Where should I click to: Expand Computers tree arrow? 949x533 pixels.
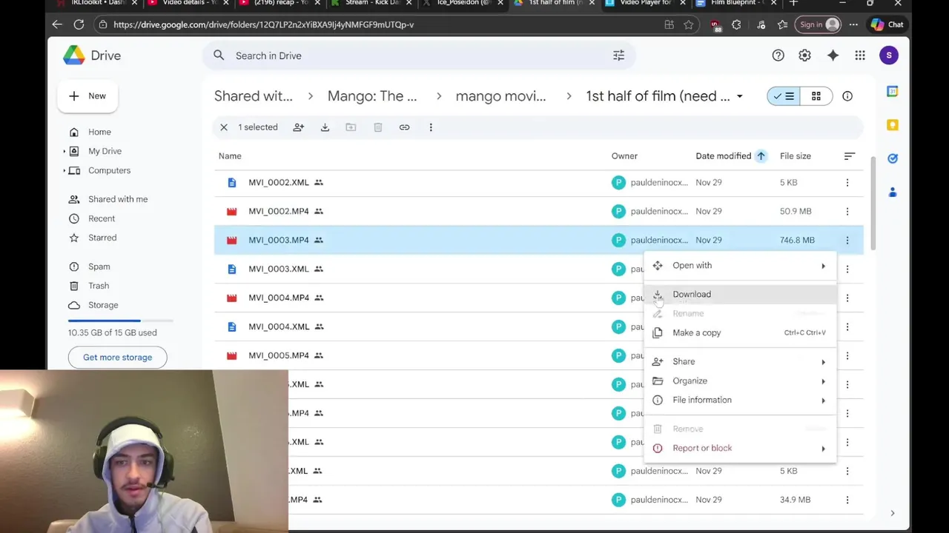(65, 170)
